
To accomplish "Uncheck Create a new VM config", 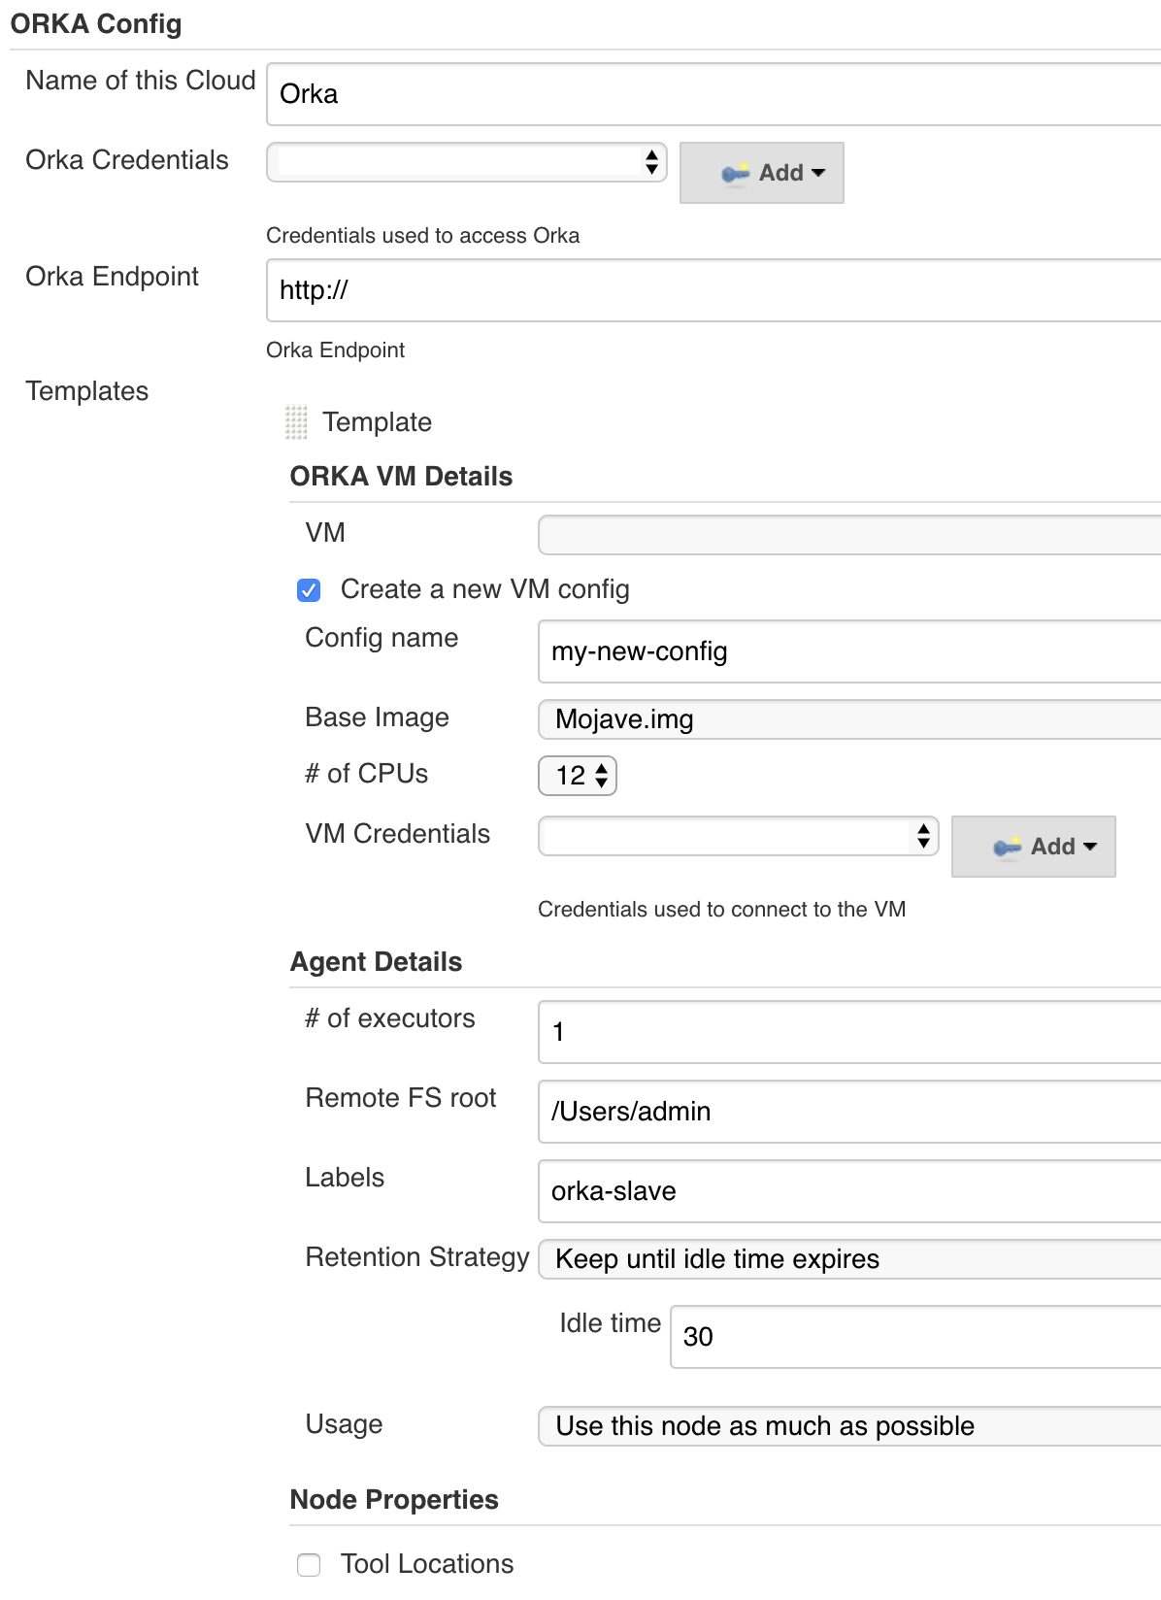I will (x=309, y=590).
